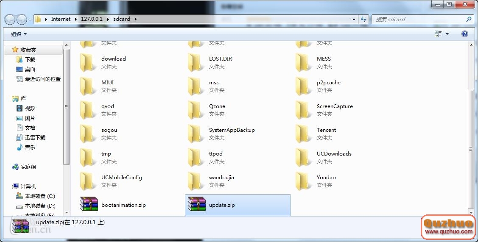
Task: Select 家庭组 in navigation pane
Action: point(28,167)
